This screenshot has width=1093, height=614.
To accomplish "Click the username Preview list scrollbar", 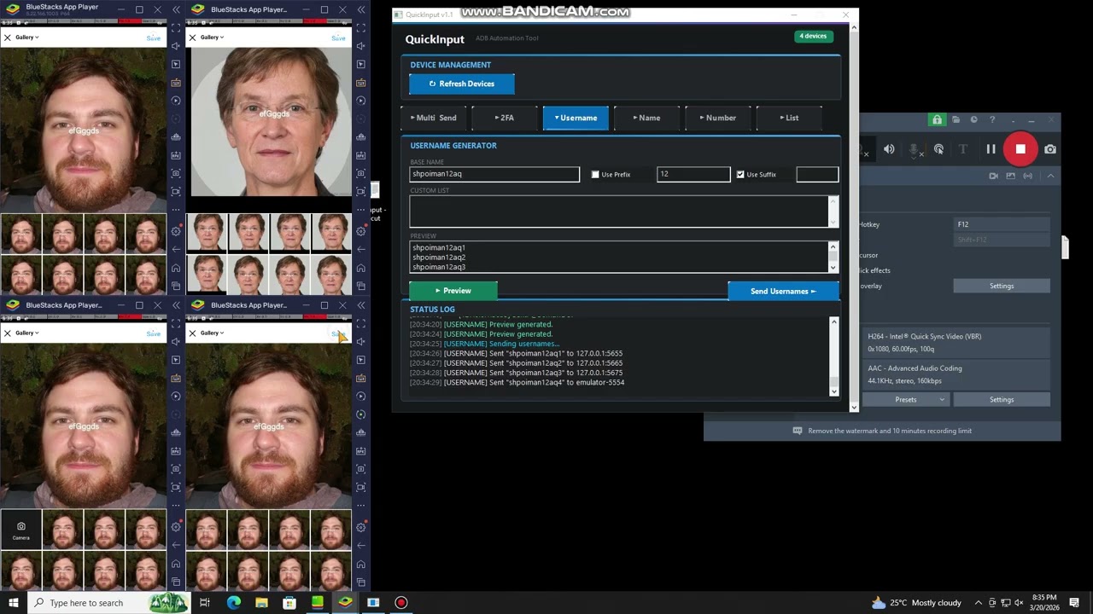I will [833, 257].
